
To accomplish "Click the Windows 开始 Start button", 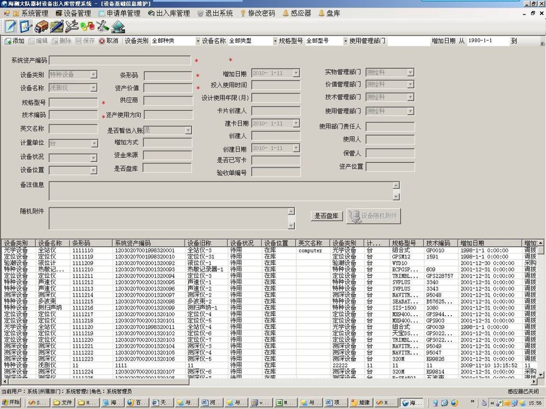I will coord(11,402).
